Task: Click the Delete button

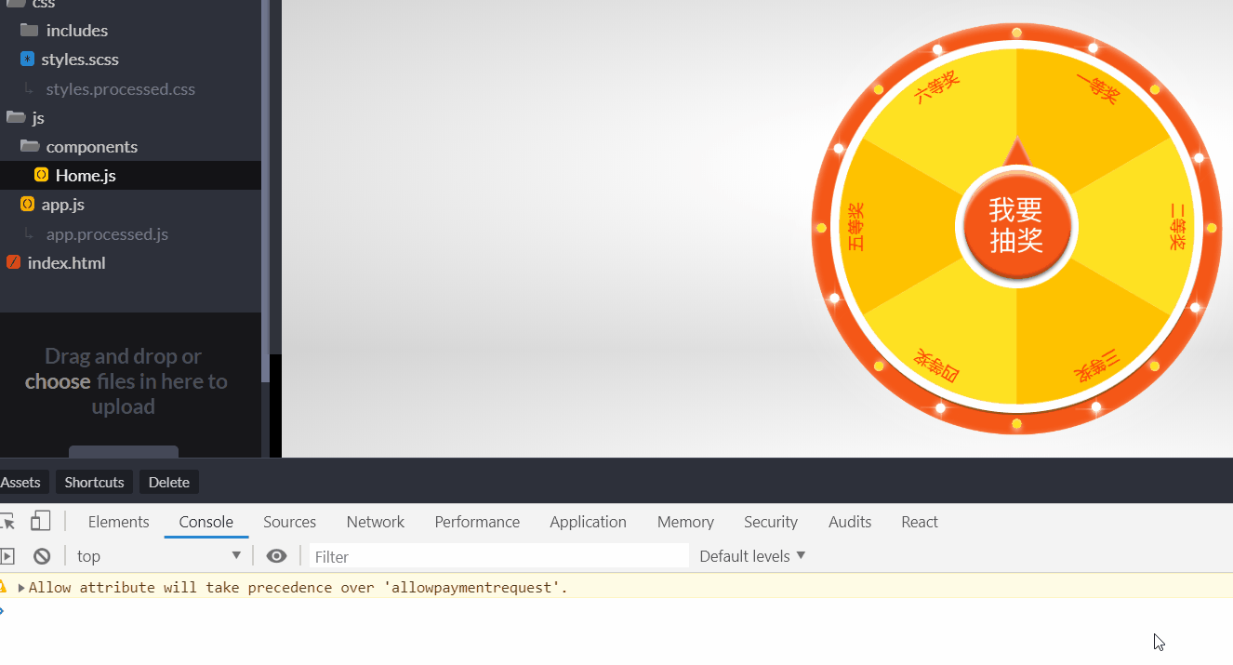Action: pyautogui.click(x=168, y=482)
